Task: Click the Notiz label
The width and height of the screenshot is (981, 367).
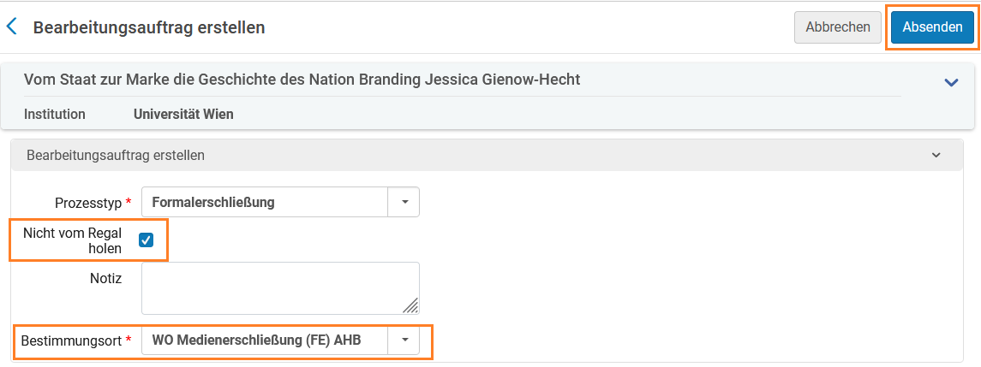Action: pyautogui.click(x=105, y=278)
